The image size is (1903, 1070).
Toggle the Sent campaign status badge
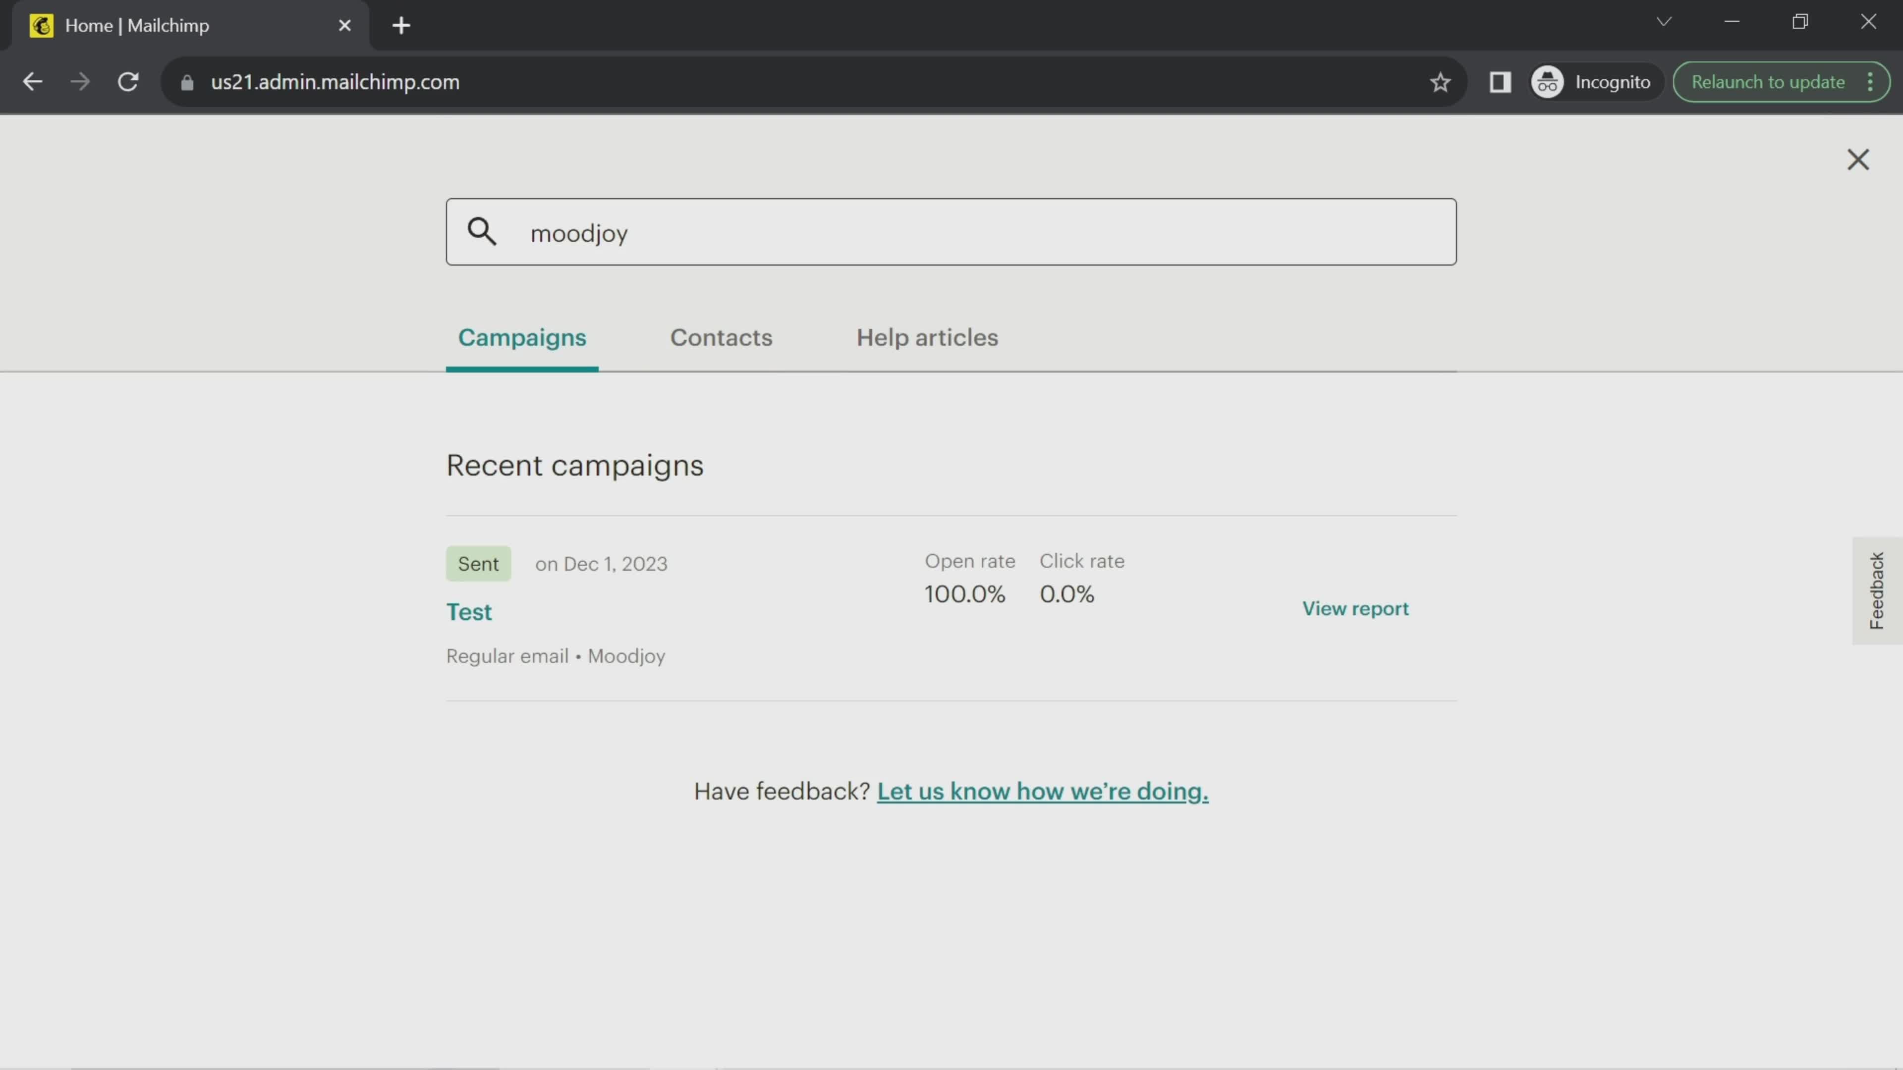point(478,564)
